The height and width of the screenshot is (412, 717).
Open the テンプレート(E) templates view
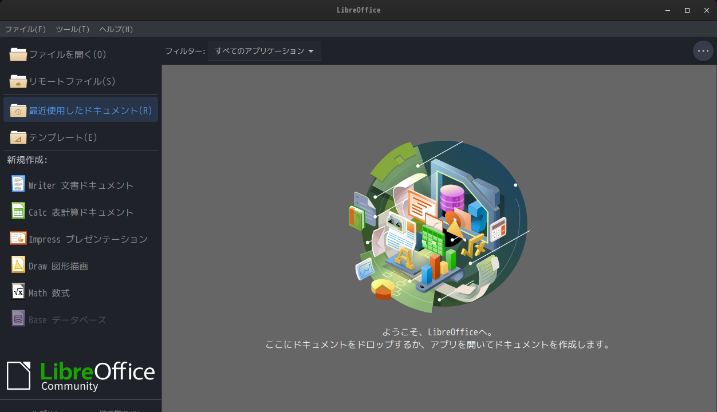click(81, 137)
